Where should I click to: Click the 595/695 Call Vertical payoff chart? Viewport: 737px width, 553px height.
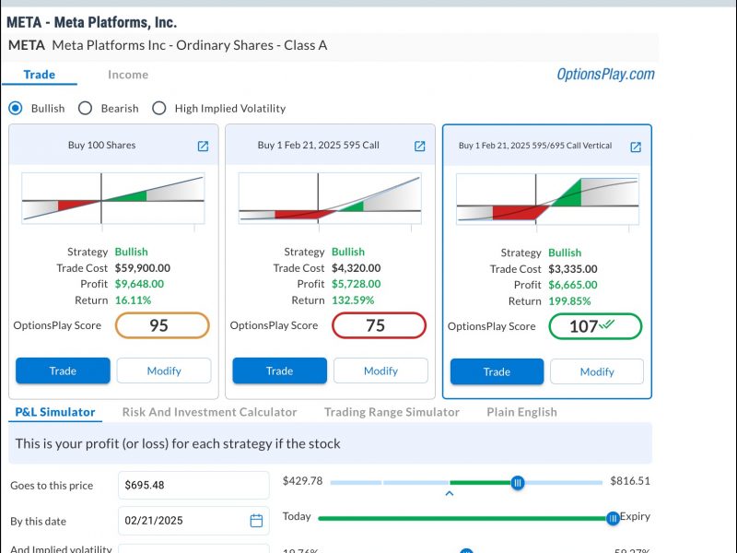[547, 199]
